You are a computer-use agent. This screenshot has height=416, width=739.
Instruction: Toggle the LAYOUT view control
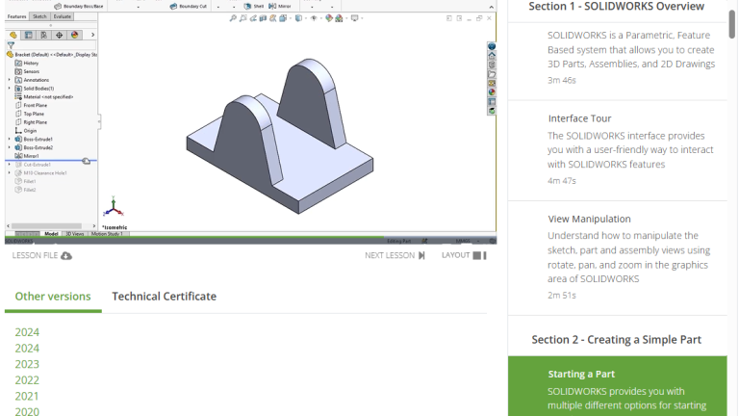pos(464,255)
